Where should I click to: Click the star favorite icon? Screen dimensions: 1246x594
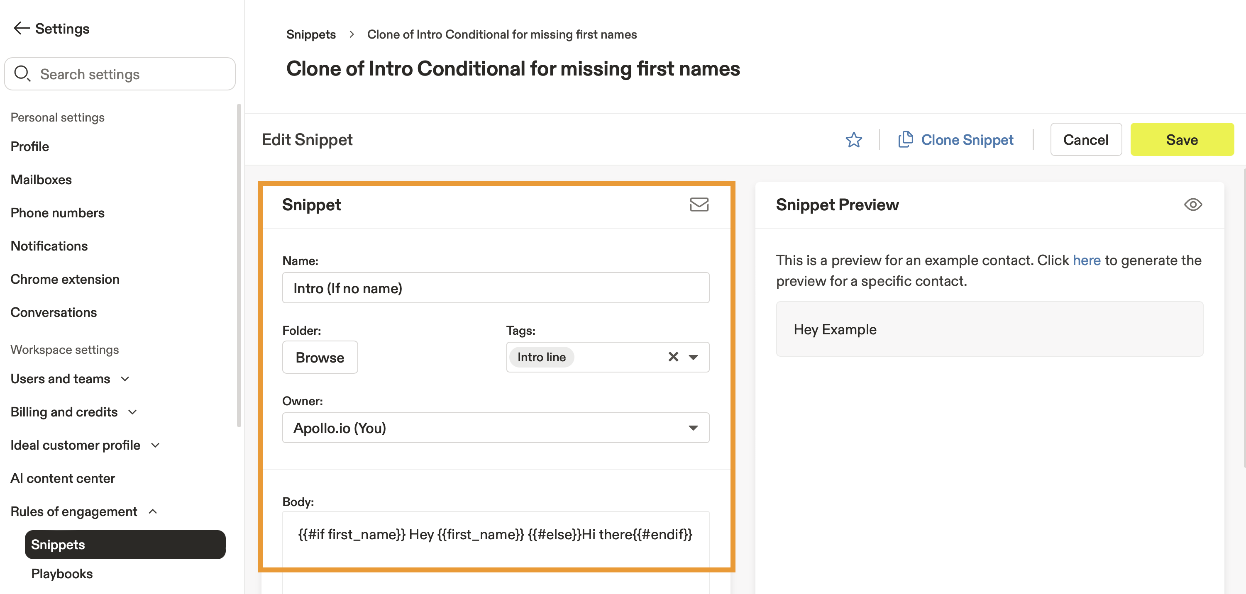click(853, 140)
